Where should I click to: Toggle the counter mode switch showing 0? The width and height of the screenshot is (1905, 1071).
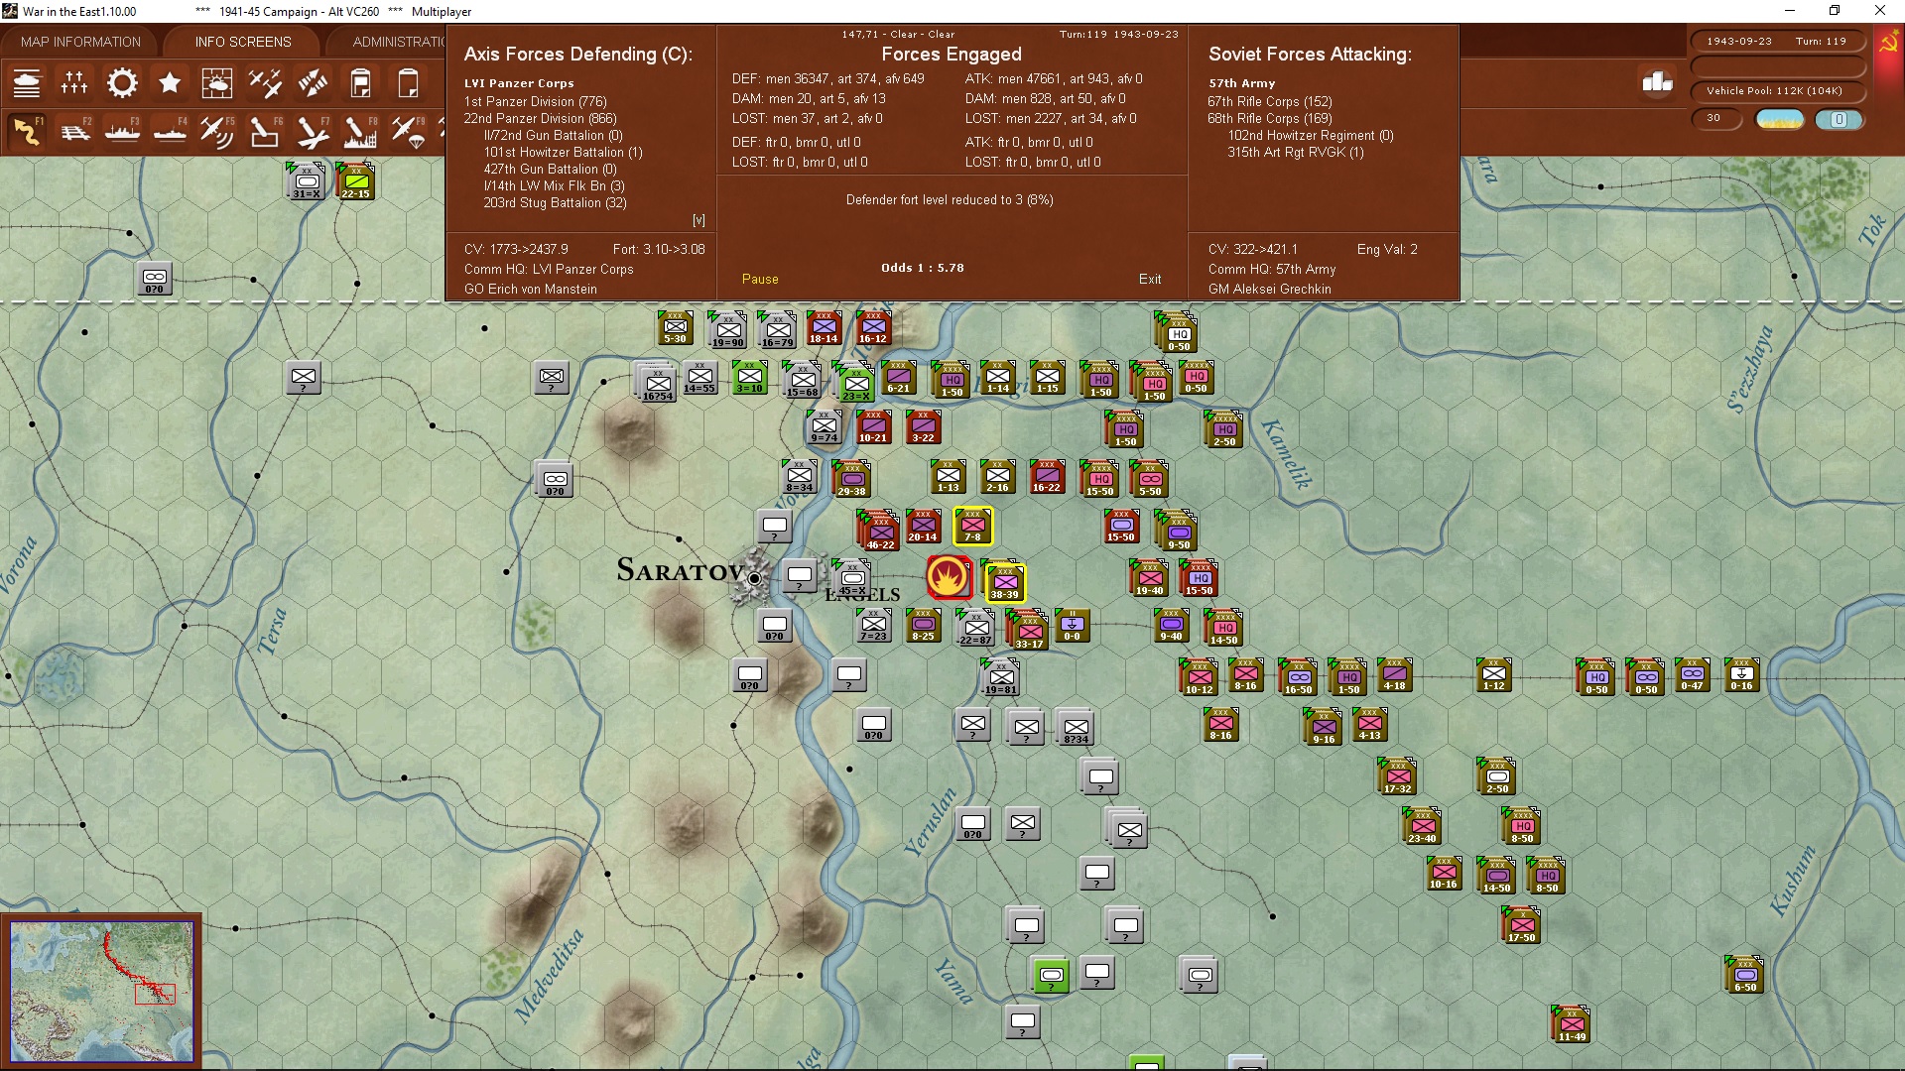pyautogui.click(x=1841, y=119)
